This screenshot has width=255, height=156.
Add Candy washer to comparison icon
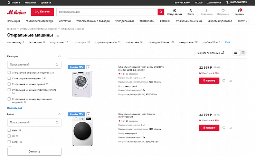[230, 81]
